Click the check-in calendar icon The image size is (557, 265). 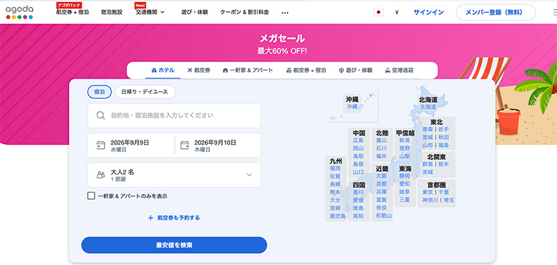pyautogui.click(x=100, y=145)
